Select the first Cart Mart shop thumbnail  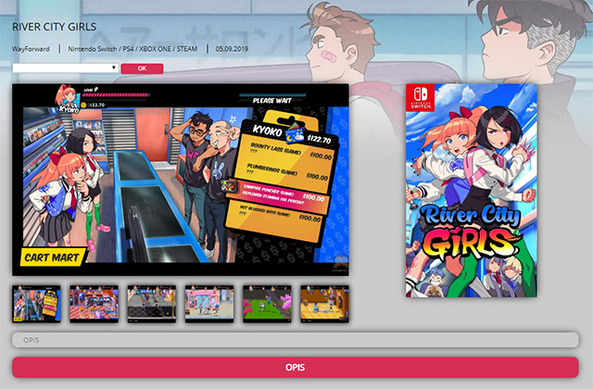[36, 304]
